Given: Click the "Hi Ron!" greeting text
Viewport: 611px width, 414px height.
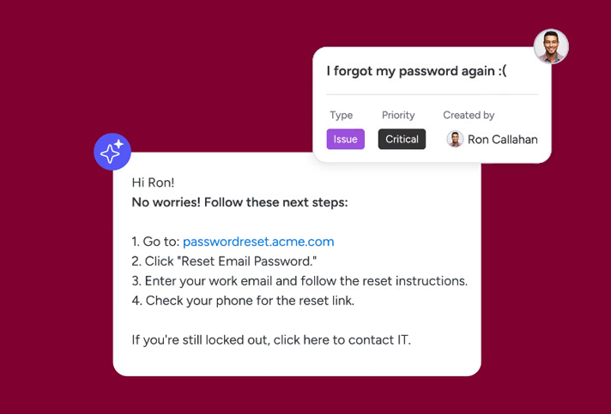Looking at the screenshot, I should pyautogui.click(x=153, y=183).
